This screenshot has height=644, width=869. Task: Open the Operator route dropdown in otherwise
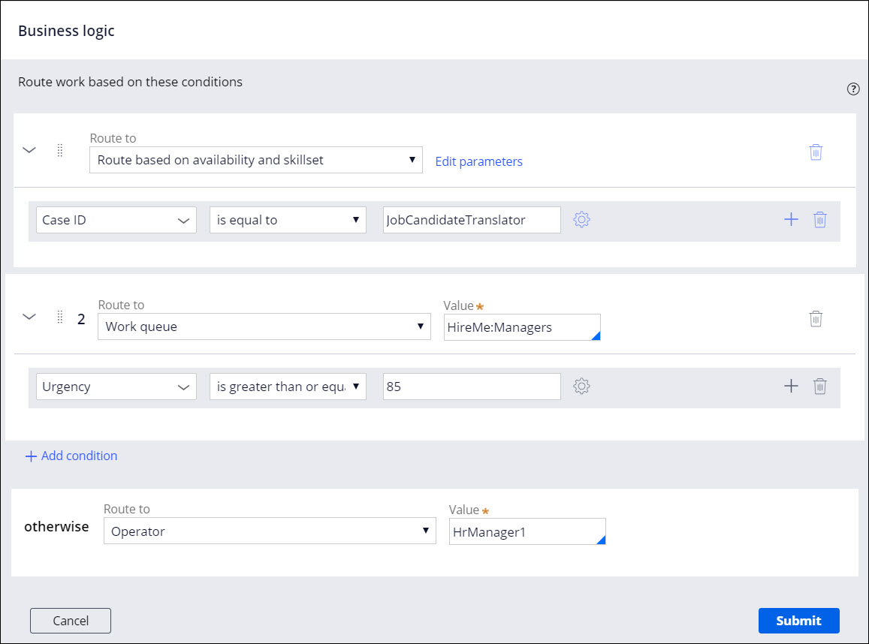point(269,531)
